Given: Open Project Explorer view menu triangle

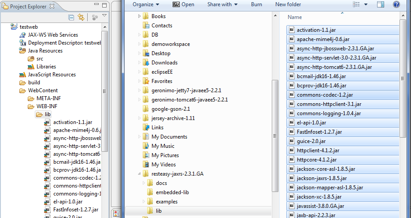Looking at the screenshot, I should tap(104, 16).
